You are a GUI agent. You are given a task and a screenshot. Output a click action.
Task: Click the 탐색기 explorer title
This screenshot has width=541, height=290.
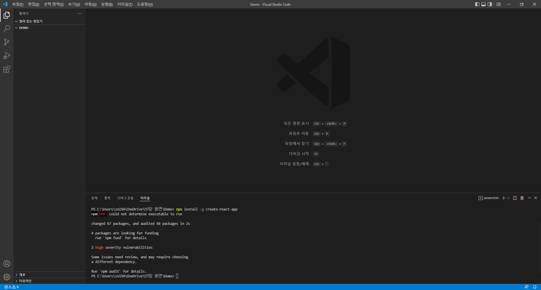pos(24,13)
